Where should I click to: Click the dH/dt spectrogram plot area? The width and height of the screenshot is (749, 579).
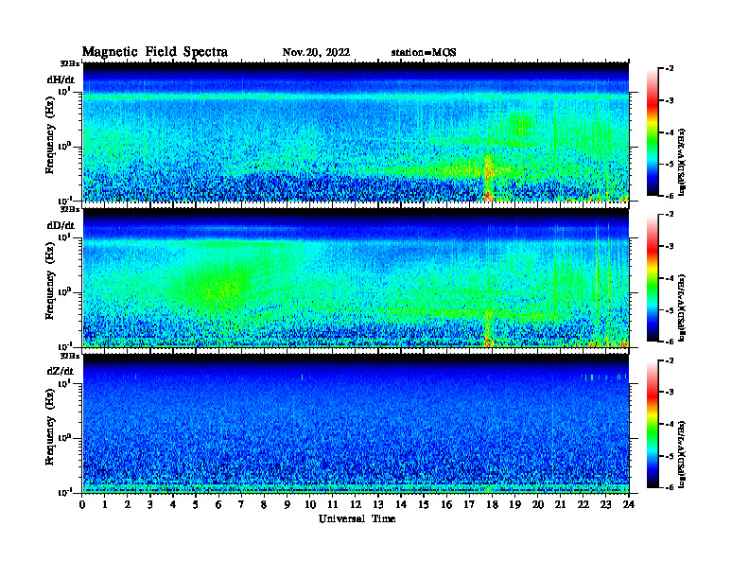[356, 132]
